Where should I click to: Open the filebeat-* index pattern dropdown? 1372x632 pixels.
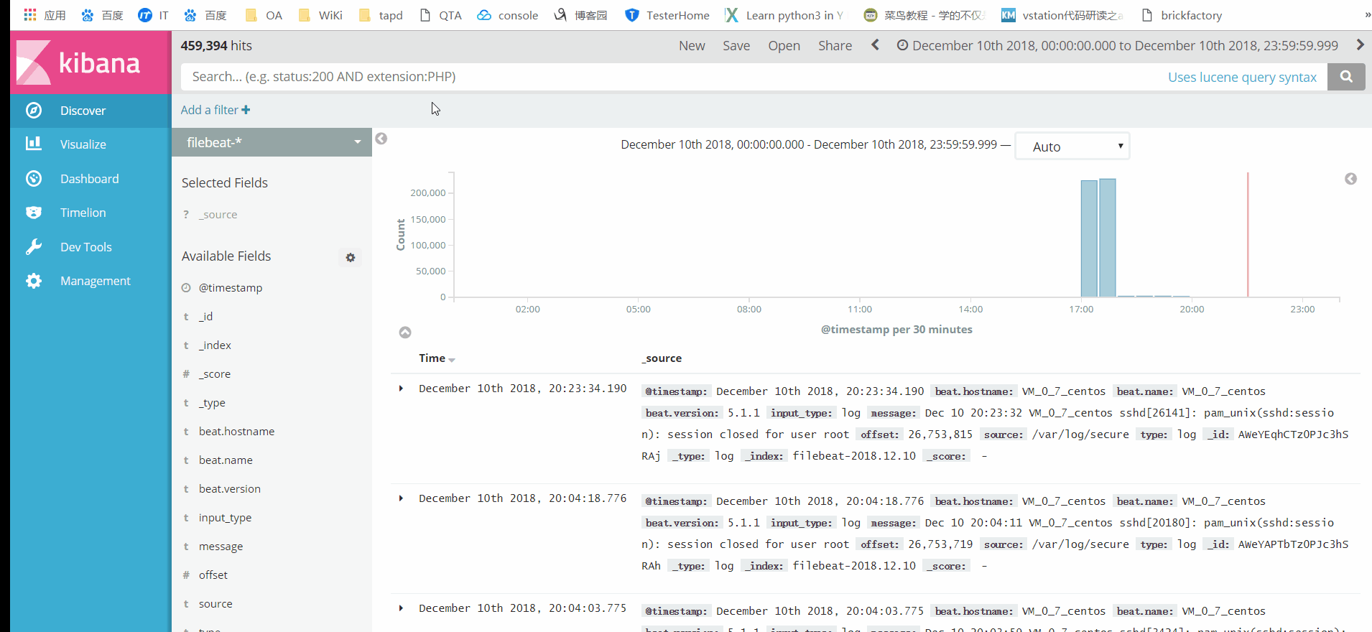click(272, 142)
